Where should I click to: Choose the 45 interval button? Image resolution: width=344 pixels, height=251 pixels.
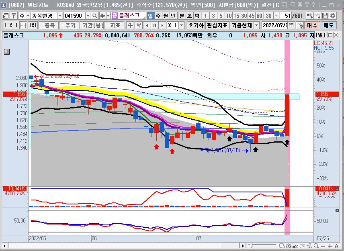[252, 16]
